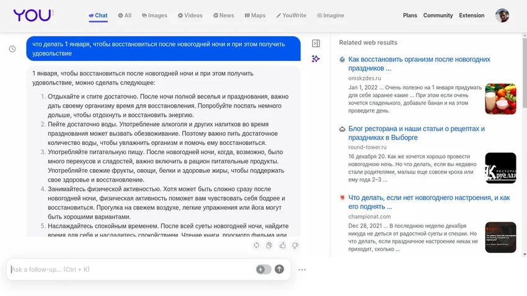
Task: Open the championat.com result thumbnail
Action: click(x=500, y=237)
